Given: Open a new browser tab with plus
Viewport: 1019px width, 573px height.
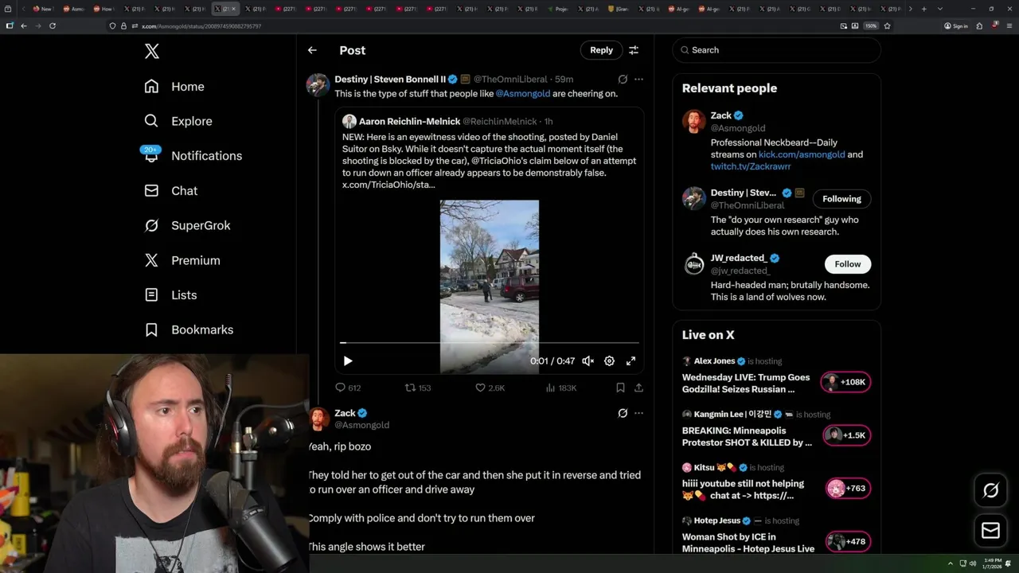Looking at the screenshot, I should pos(923,9).
